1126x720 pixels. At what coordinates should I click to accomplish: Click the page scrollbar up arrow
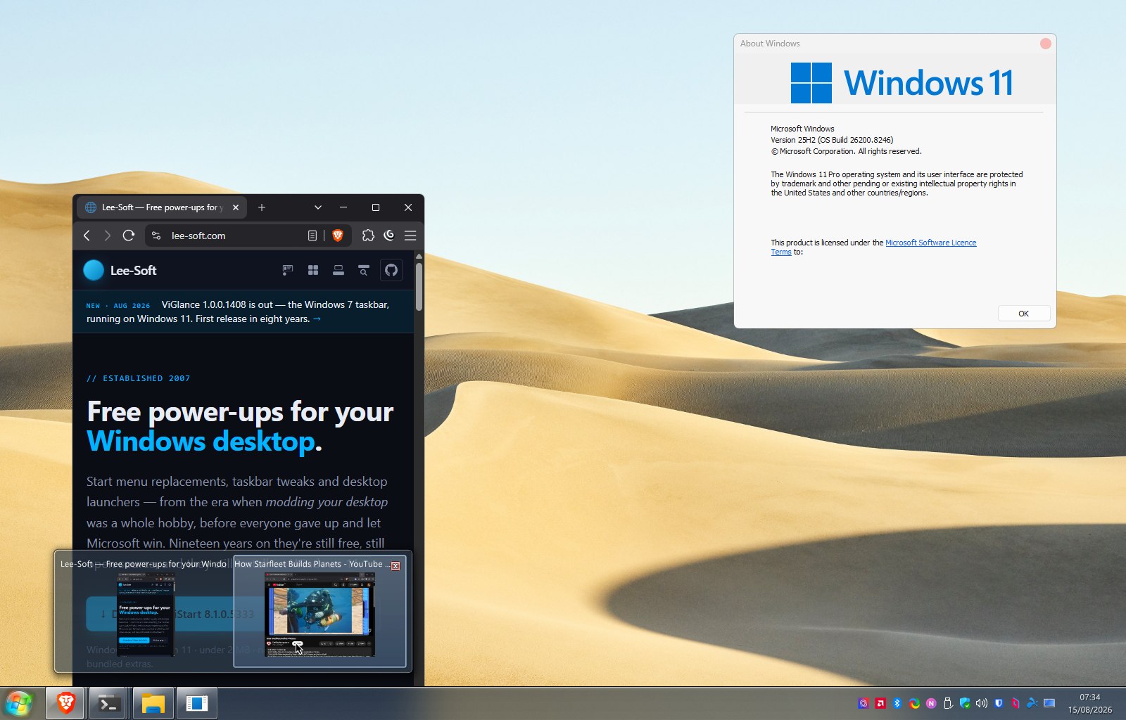click(419, 257)
